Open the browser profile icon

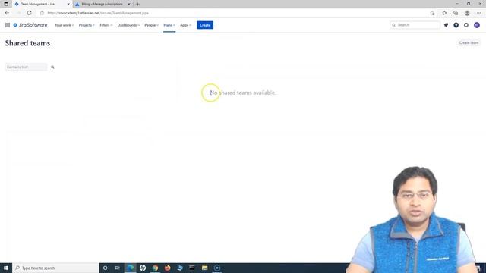coord(467,13)
